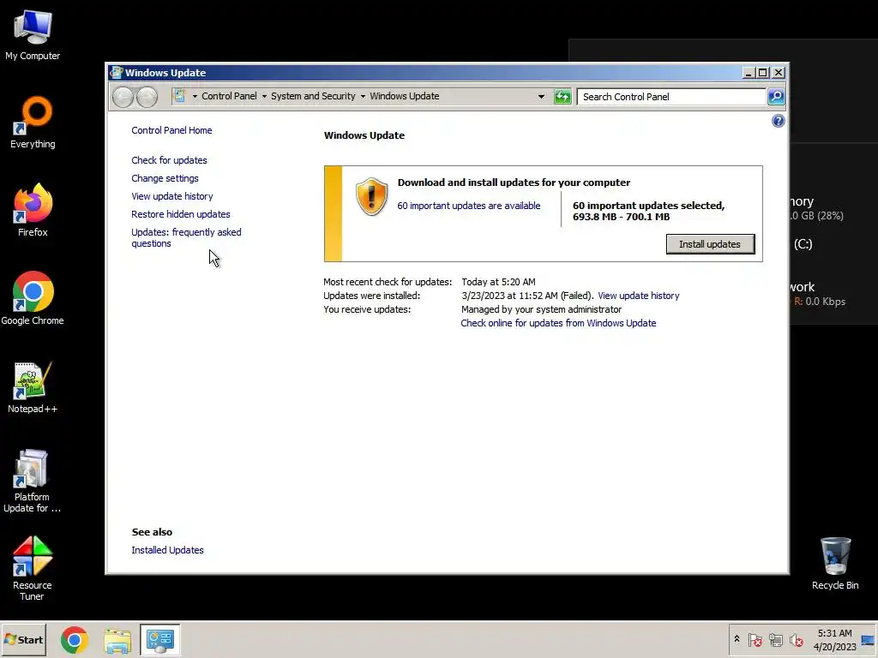
Task: Open Platform Update desktop shortcut
Action: 33,481
